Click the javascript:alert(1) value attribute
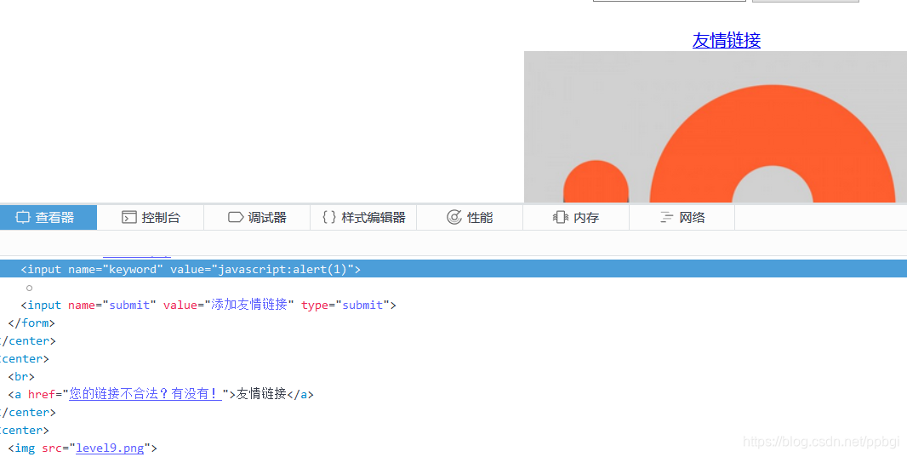This screenshot has width=907, height=457. point(282,269)
